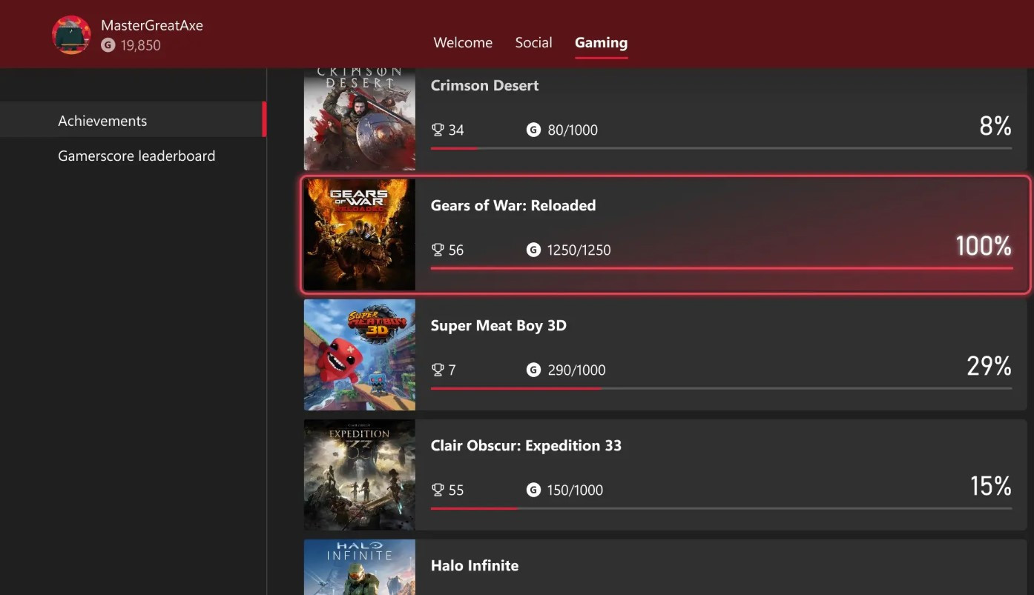Click the MasterGreatAxe profile avatar

pyautogui.click(x=71, y=35)
